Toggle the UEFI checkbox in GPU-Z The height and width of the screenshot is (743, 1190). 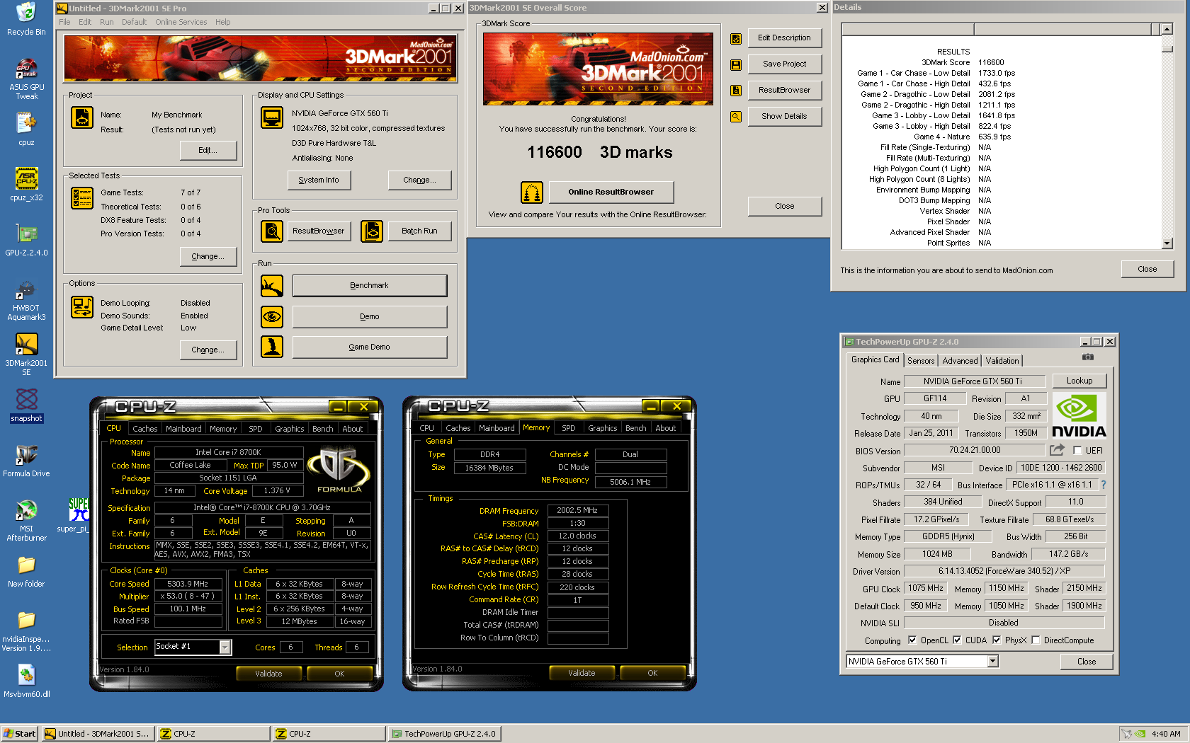(1077, 450)
